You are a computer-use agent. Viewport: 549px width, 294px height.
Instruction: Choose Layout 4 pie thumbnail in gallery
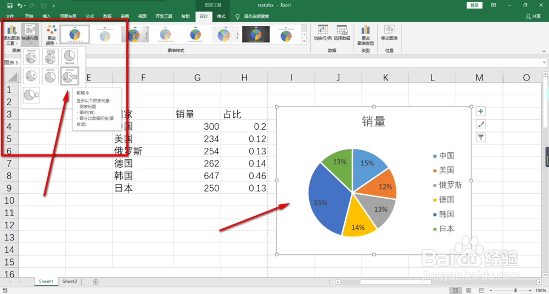pyautogui.click(x=31, y=76)
